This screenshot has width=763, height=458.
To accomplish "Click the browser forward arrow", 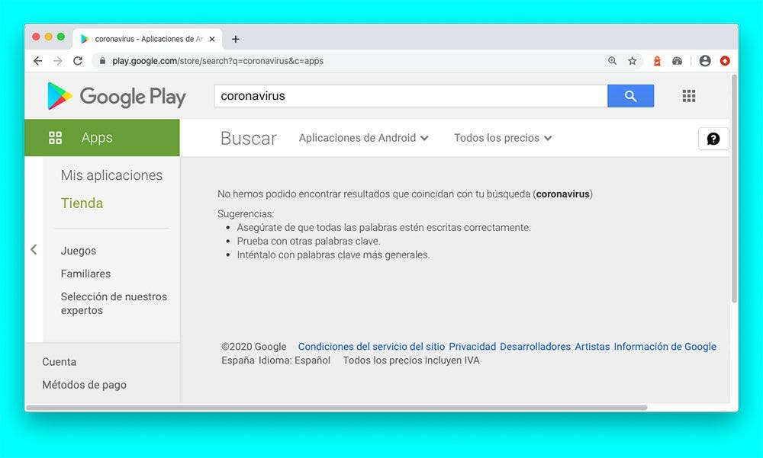I will 58,61.
